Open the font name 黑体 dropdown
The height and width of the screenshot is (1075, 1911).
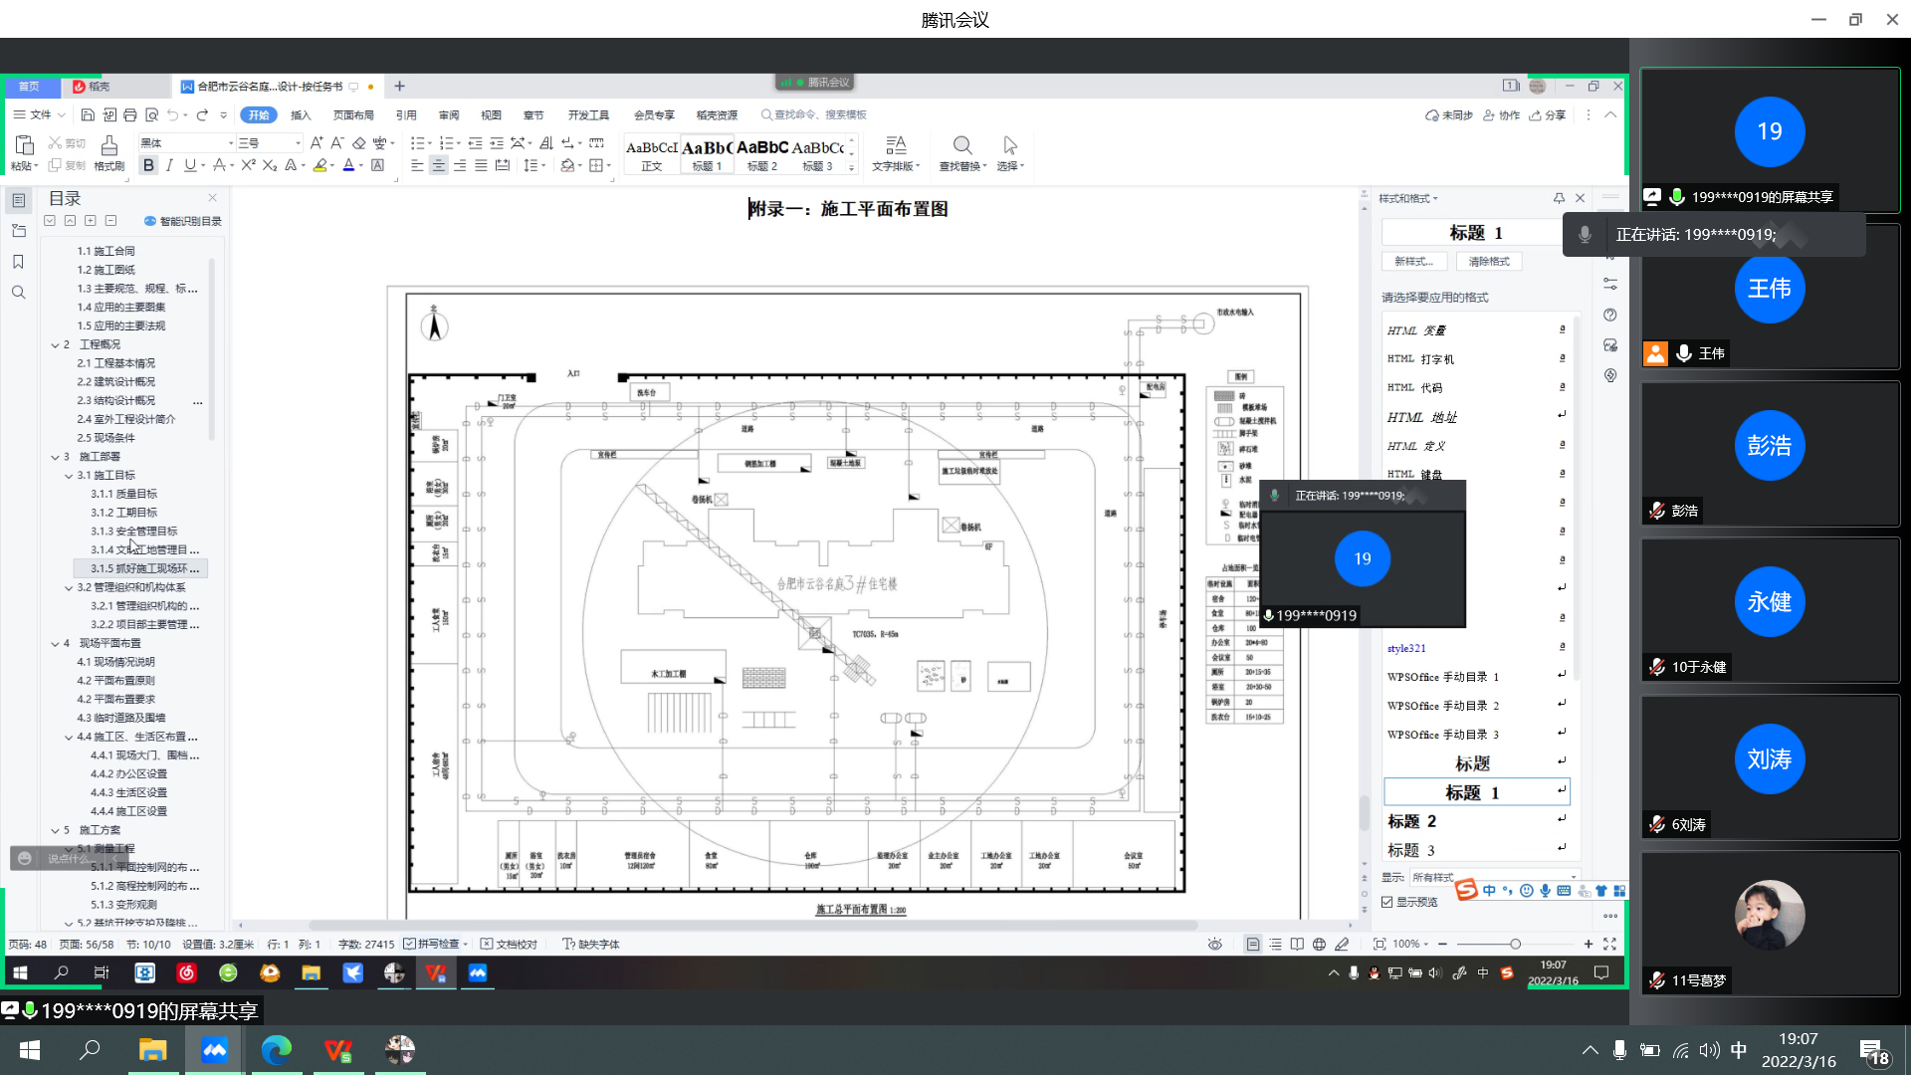(231, 143)
